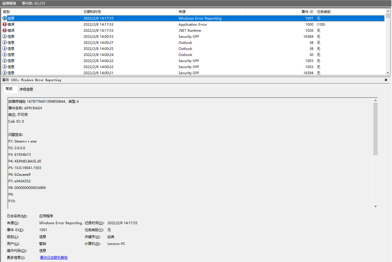Click the description box scrollbar thumb

(375, 129)
